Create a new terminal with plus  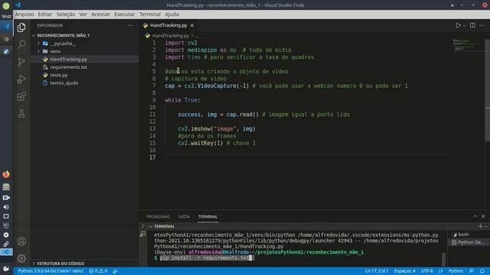480,226
